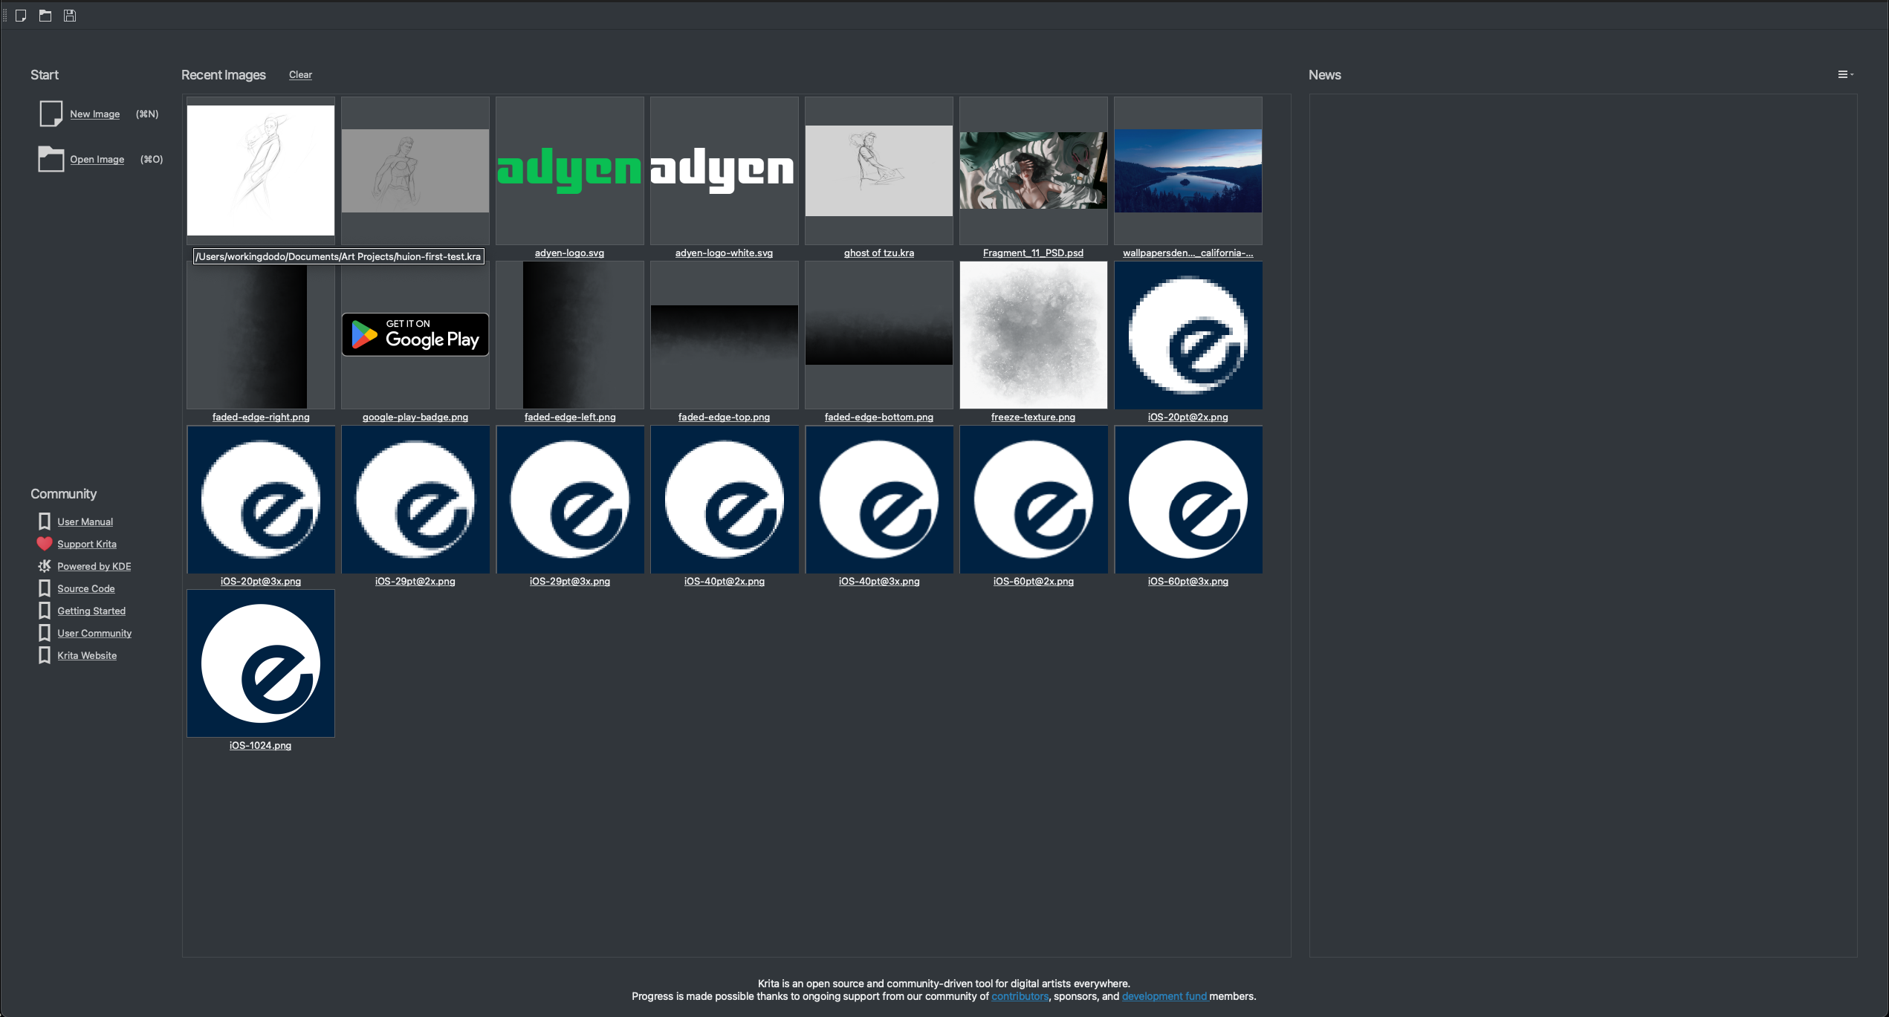Open the google-play-badge.png thumbnail
Screen dimensions: 1889x1017
tap(415, 334)
